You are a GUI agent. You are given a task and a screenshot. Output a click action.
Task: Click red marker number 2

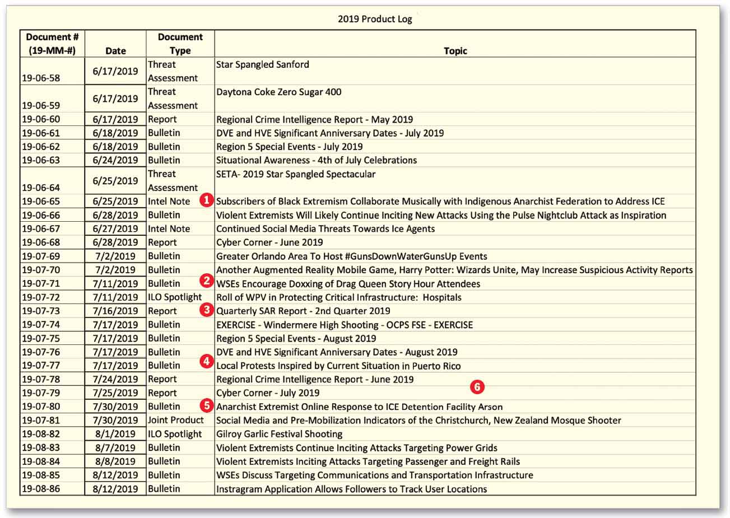[207, 281]
